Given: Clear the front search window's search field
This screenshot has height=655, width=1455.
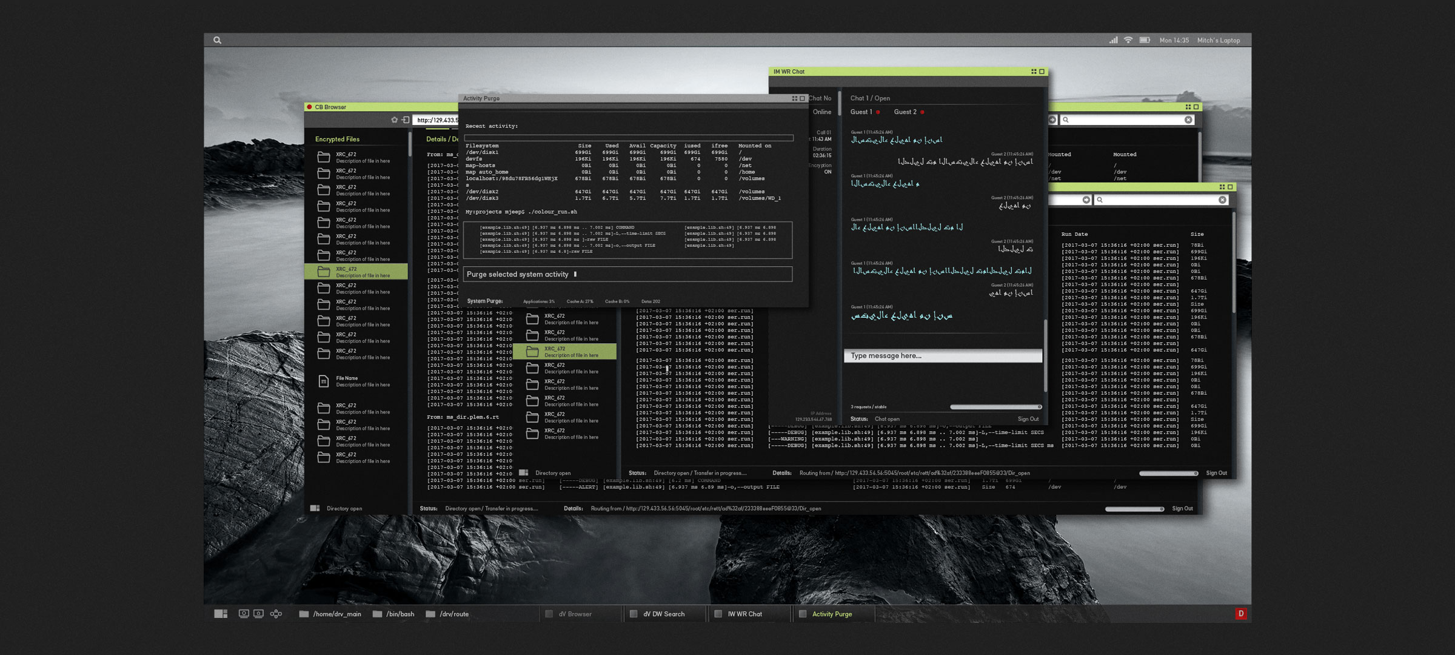Looking at the screenshot, I should tap(1222, 200).
